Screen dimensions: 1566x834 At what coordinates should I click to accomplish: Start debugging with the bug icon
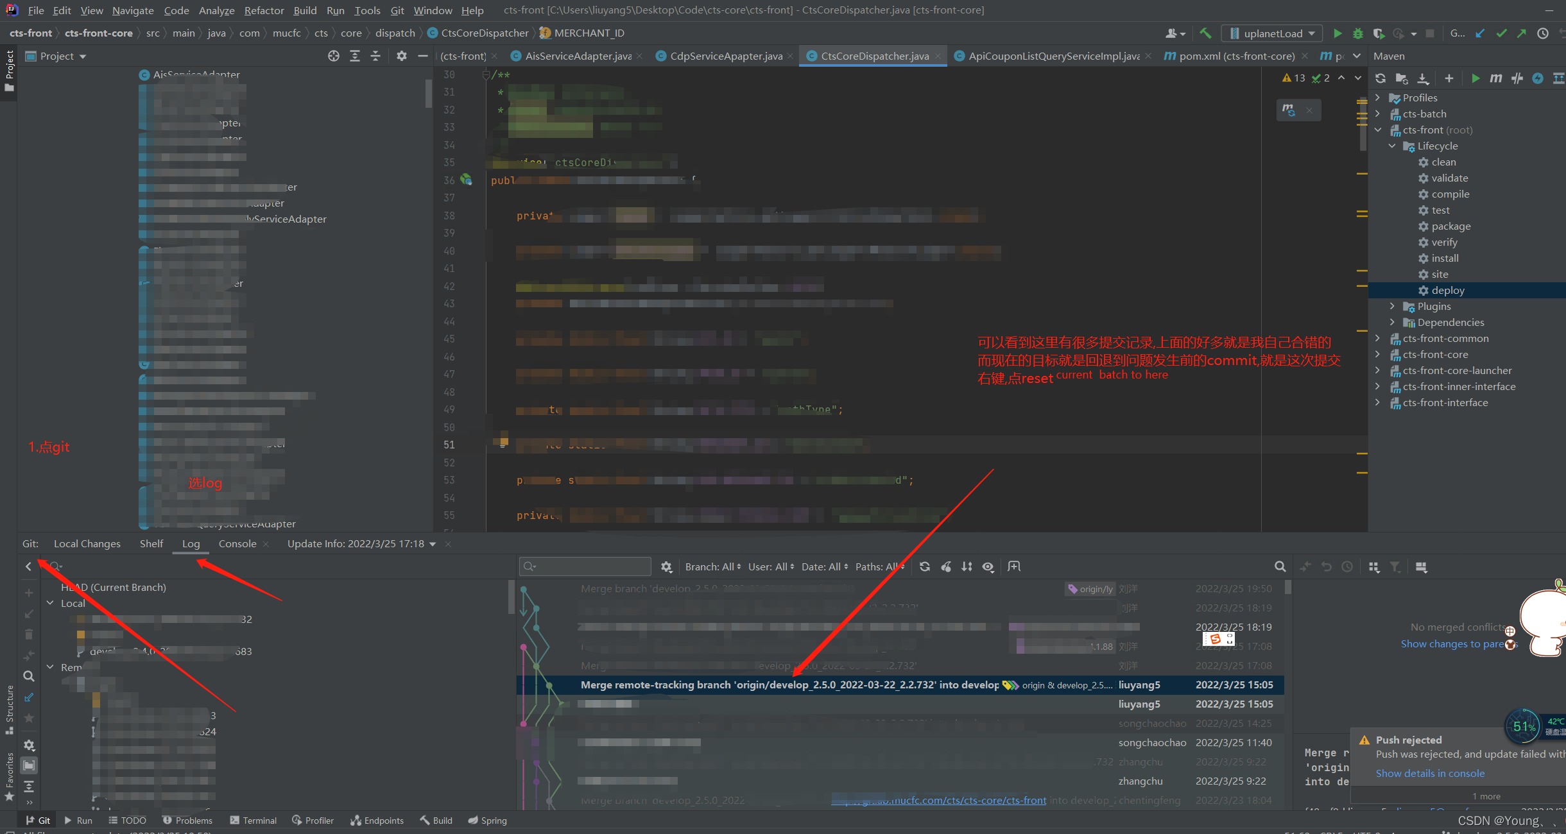tap(1357, 33)
